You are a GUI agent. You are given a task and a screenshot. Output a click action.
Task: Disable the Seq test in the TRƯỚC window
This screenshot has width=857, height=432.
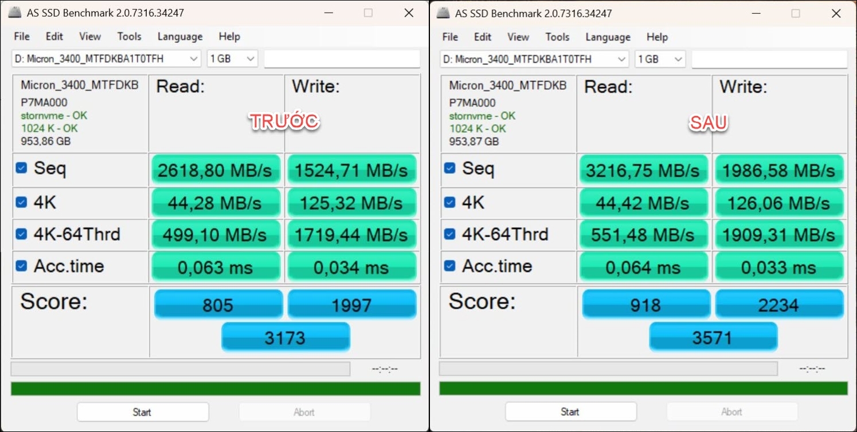pos(22,169)
